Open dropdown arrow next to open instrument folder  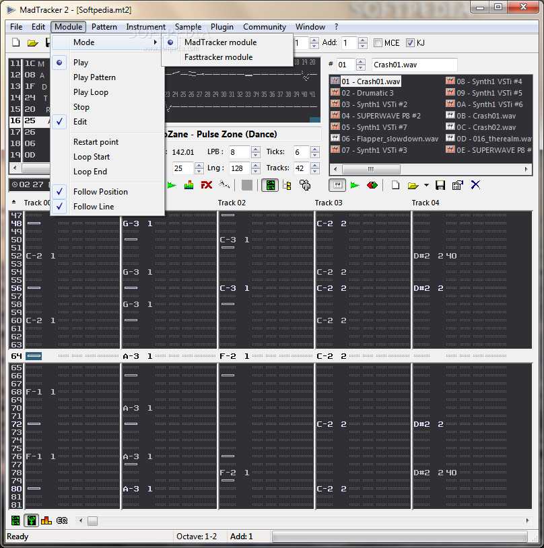[x=426, y=185]
